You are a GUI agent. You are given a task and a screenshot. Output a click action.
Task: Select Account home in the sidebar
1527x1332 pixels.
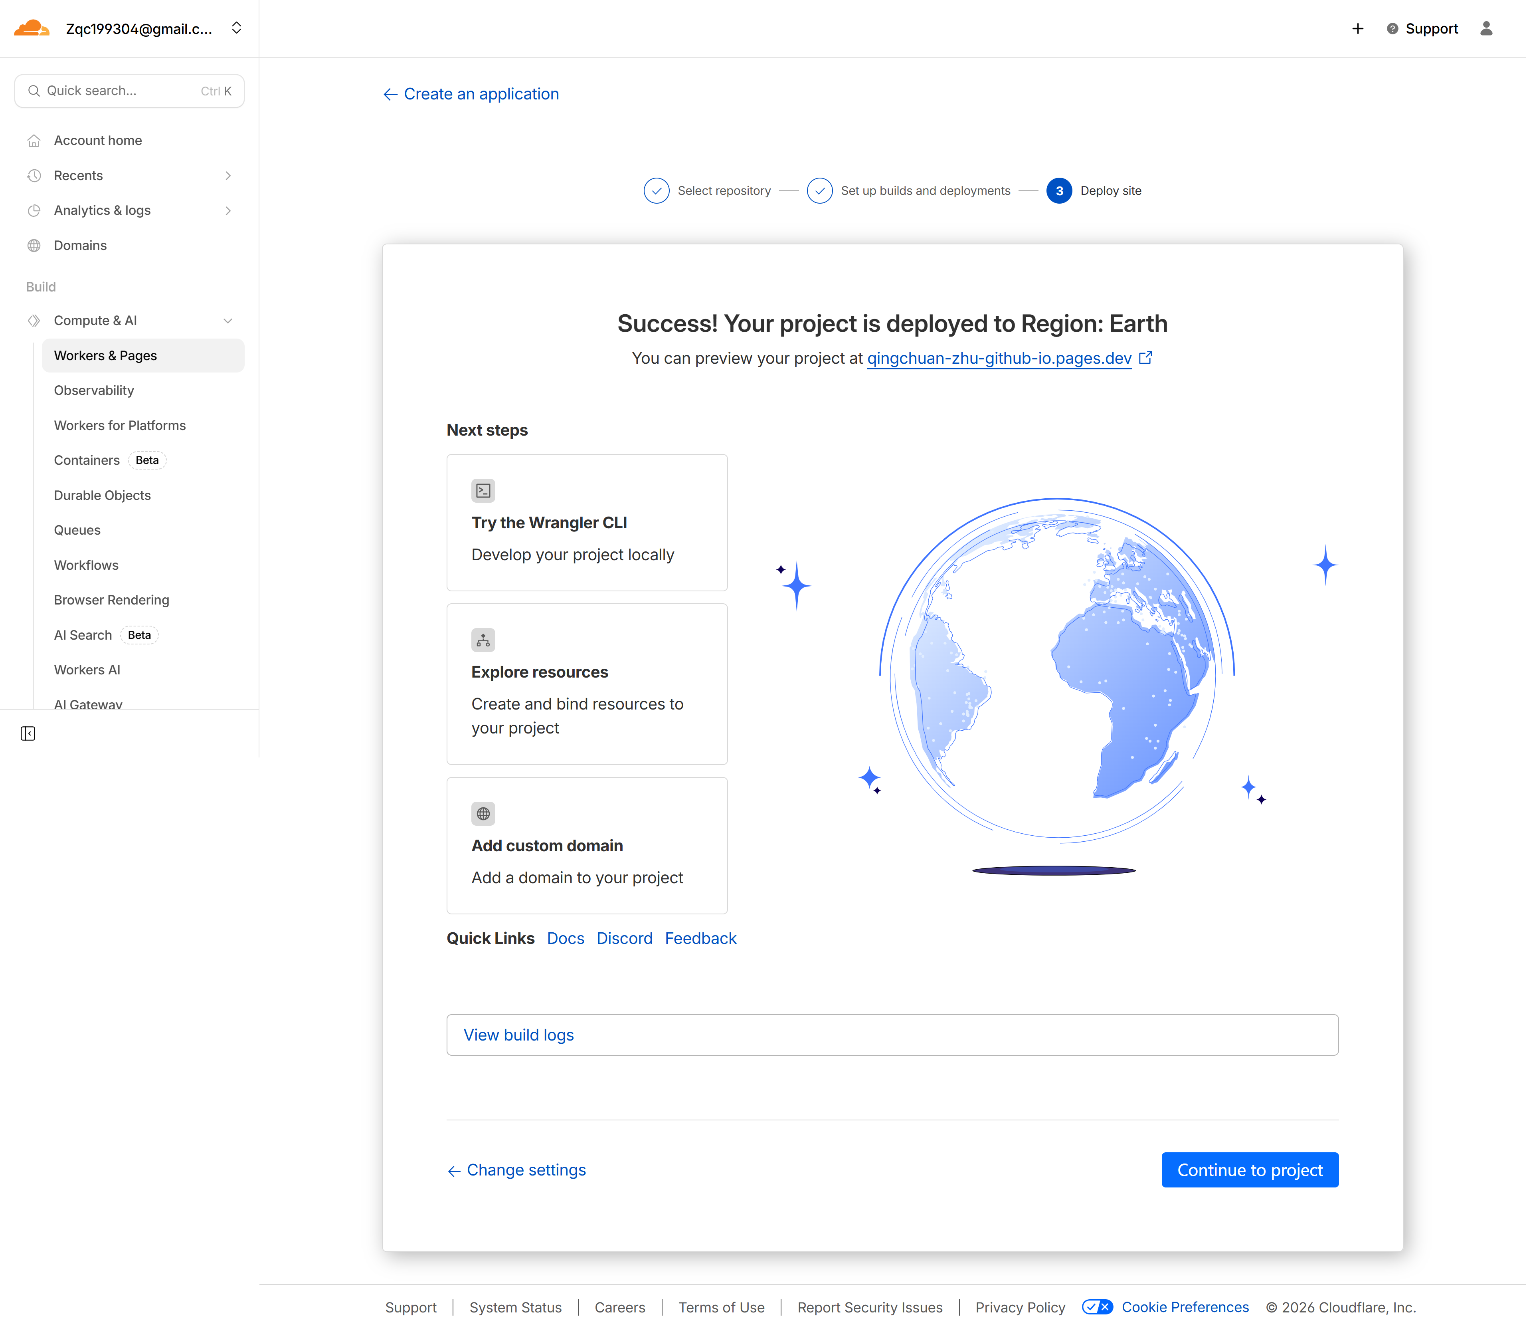point(97,140)
